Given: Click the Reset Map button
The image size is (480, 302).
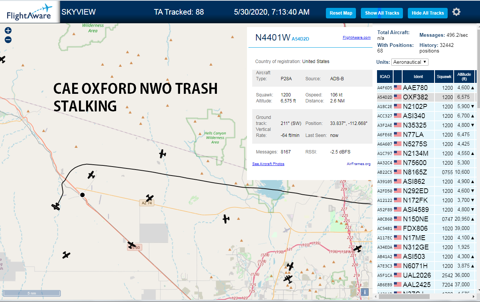Looking at the screenshot, I should [341, 13].
